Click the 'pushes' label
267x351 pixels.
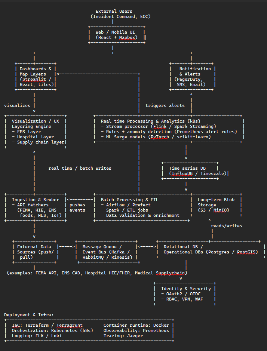point(77,205)
